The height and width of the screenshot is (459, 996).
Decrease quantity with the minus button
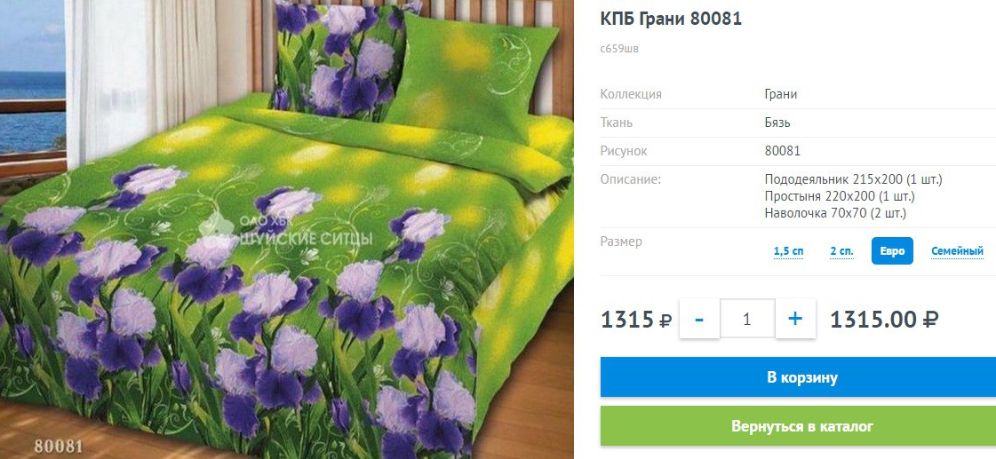(x=699, y=319)
